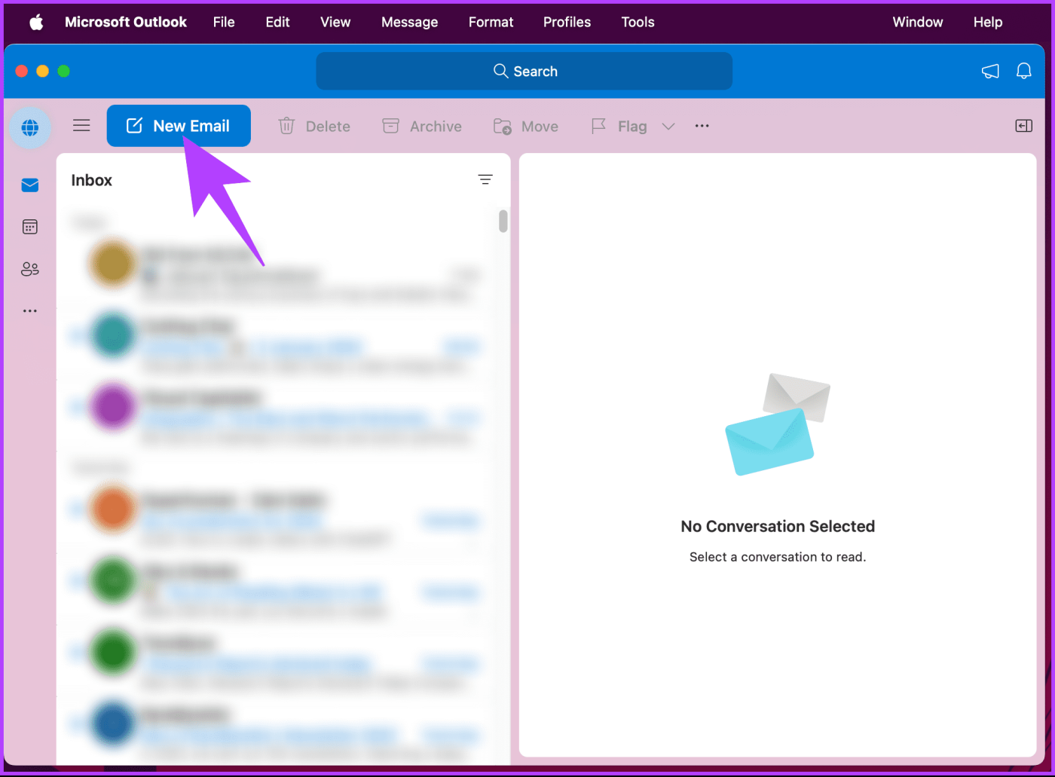Open the Window menu
Viewport: 1055px width, 777px height.
tap(918, 22)
